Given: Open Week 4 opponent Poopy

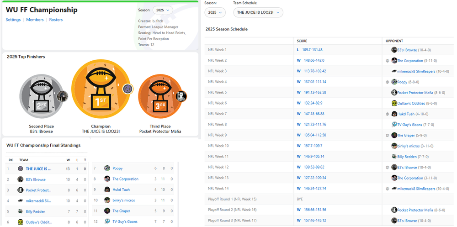Looking at the screenshot, I should [x=402, y=82].
